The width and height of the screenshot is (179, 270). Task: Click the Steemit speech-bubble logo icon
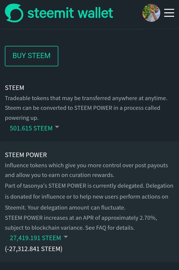(14, 13)
